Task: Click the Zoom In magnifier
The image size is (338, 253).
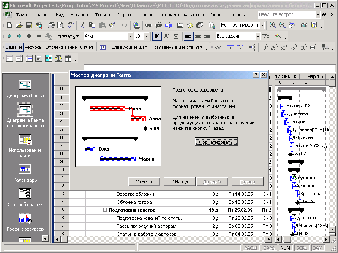Action: click(x=273, y=25)
